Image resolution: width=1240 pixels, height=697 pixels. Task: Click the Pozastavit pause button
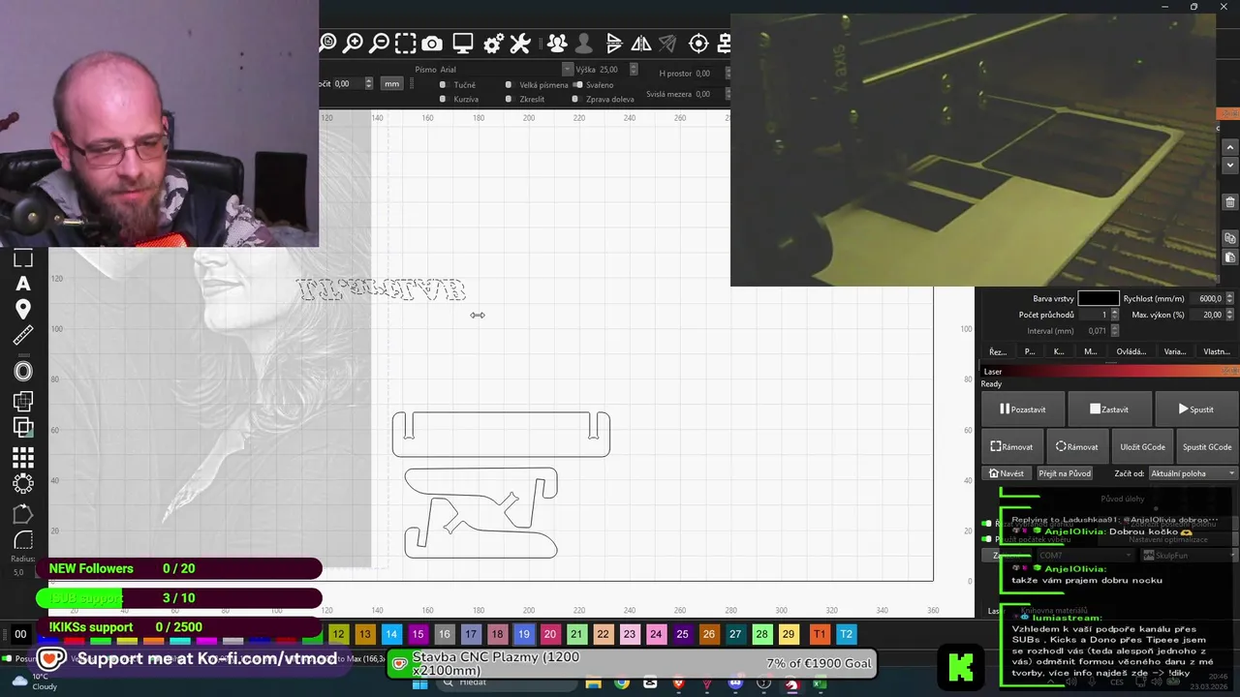click(1023, 409)
